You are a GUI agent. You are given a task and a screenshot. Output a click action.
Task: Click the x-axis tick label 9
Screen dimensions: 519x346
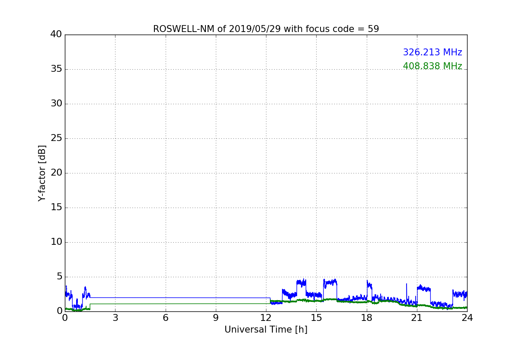(216, 318)
